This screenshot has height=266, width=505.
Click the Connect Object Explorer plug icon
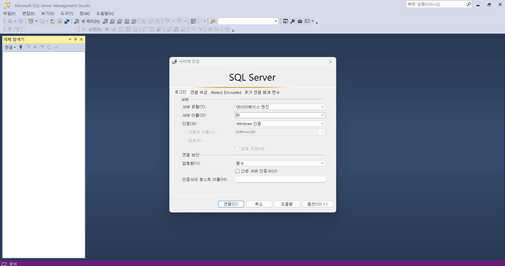click(x=21, y=47)
